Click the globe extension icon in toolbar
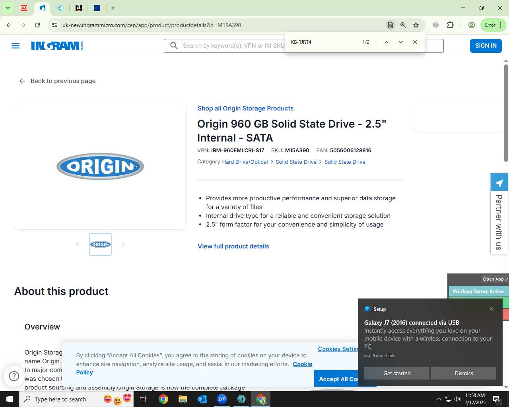This screenshot has width=509, height=407. click(436, 25)
